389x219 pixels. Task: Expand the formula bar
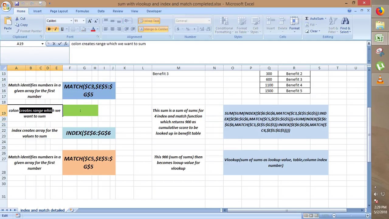click(x=369, y=44)
